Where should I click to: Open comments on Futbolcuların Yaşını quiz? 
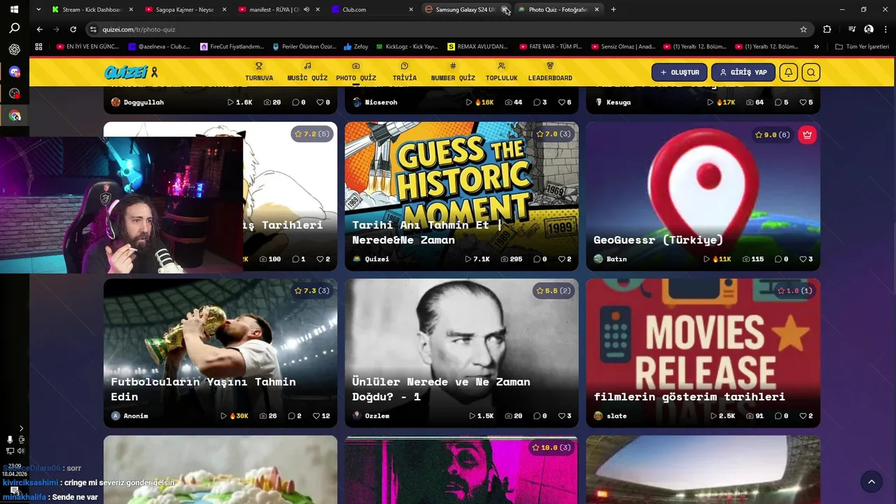pyautogui.click(x=295, y=416)
